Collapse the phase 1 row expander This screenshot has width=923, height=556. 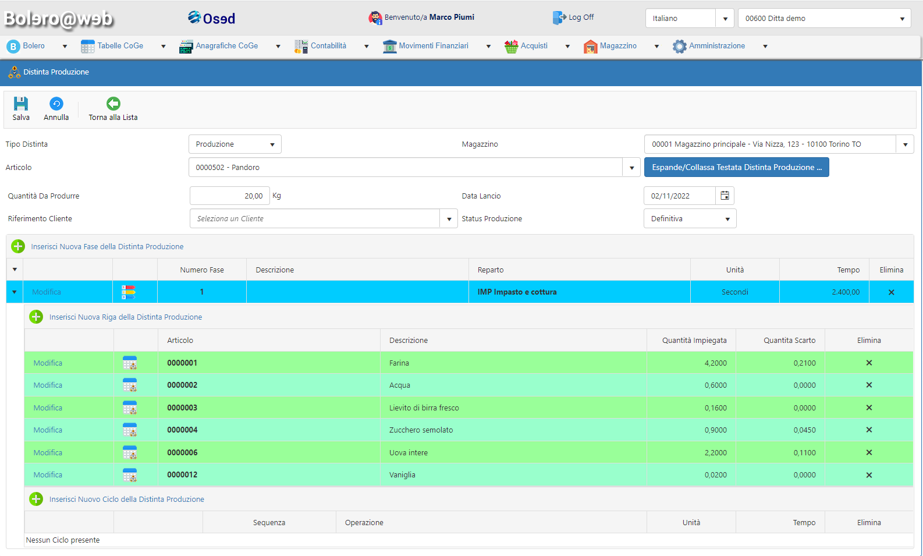[x=15, y=292]
